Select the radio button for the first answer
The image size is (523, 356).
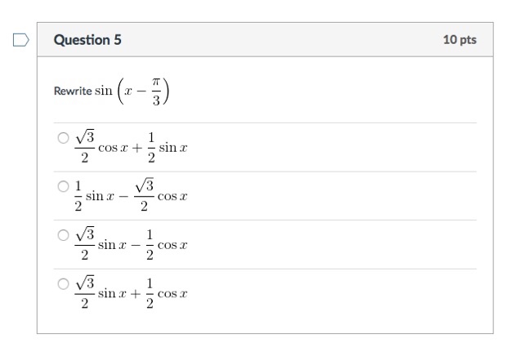[63, 138]
